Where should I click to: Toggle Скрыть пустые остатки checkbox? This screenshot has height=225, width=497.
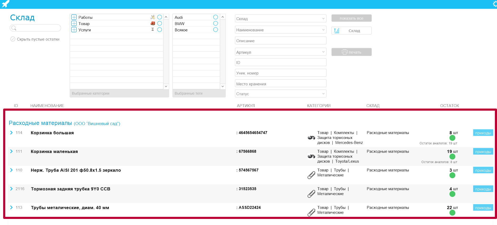pos(13,39)
